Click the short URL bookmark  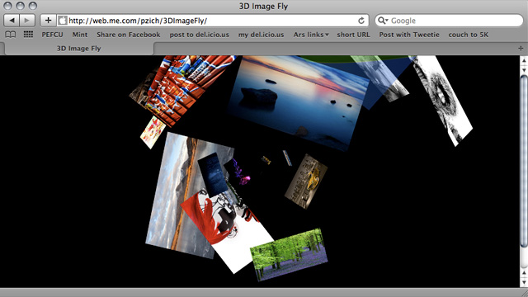click(x=353, y=35)
